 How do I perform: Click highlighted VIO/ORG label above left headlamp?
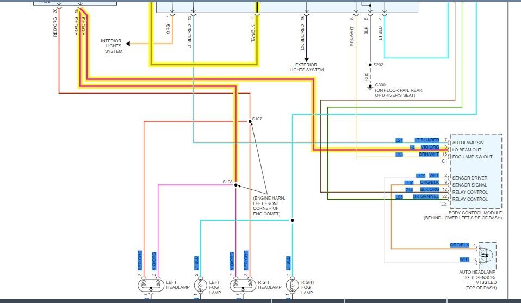point(154,261)
